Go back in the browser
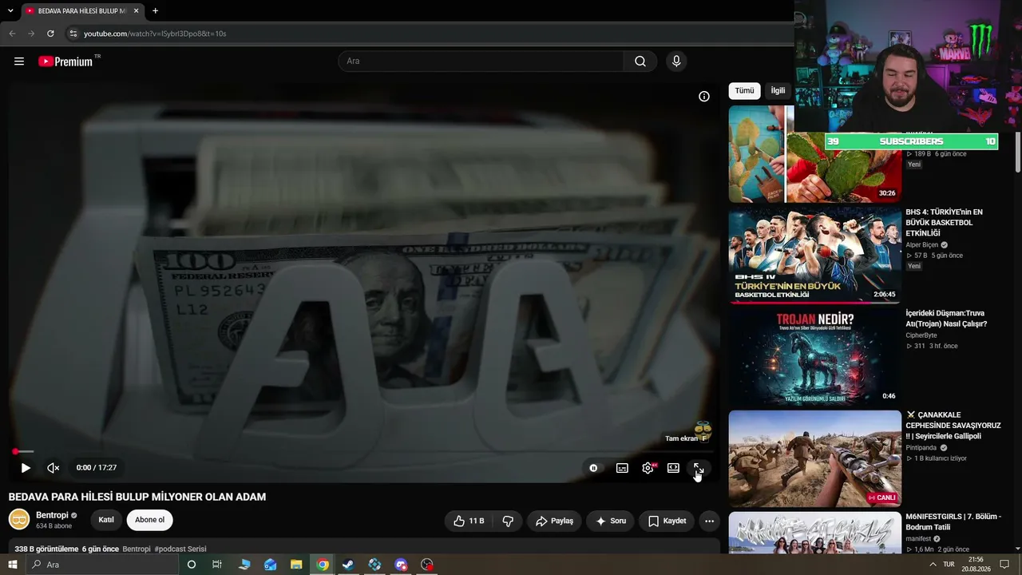 pyautogui.click(x=12, y=34)
